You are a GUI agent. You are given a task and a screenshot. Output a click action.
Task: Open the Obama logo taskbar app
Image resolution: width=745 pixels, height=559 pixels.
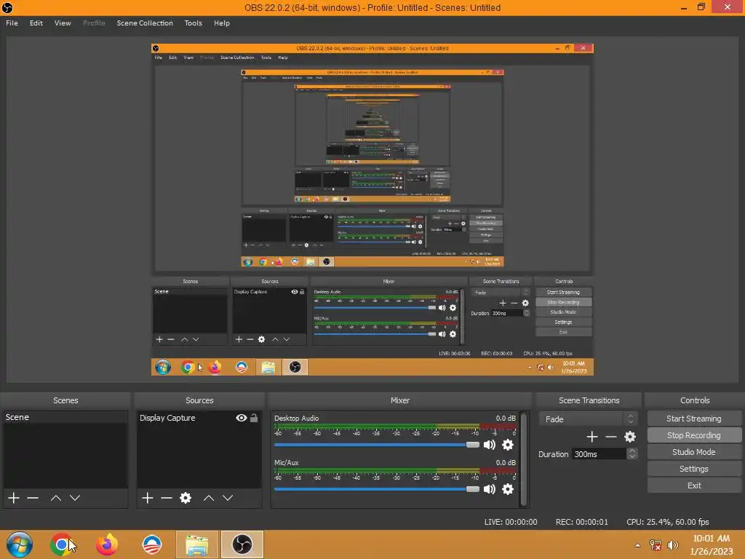tap(152, 544)
